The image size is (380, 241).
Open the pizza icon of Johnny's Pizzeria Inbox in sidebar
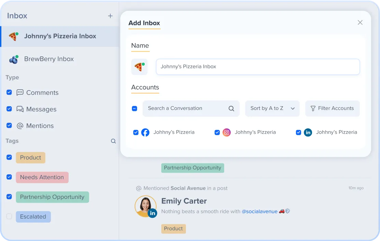click(14, 36)
